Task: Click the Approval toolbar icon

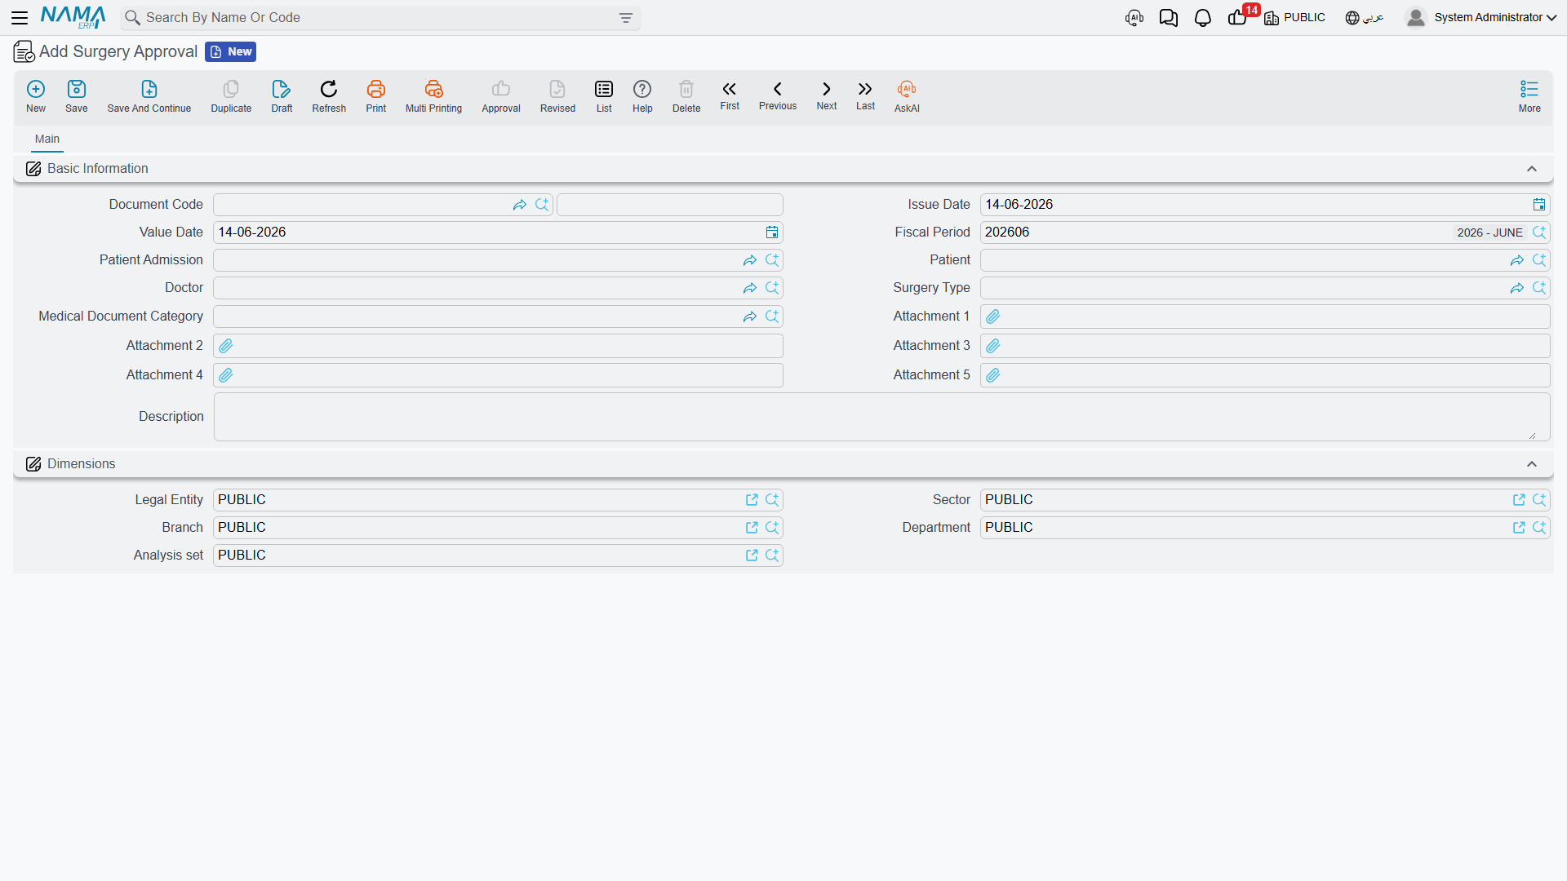Action: point(501,96)
